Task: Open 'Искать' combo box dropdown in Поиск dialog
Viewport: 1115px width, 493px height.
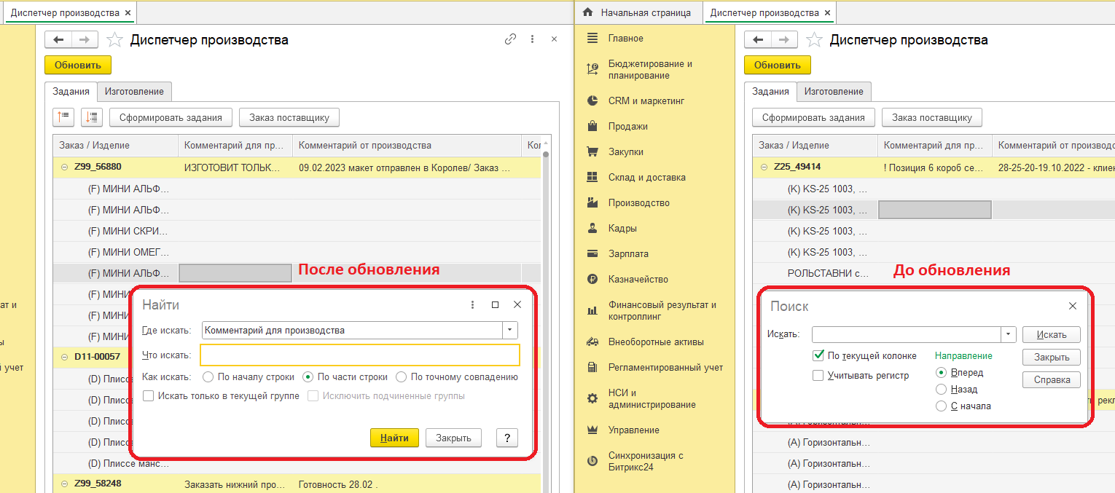Action: (1009, 334)
